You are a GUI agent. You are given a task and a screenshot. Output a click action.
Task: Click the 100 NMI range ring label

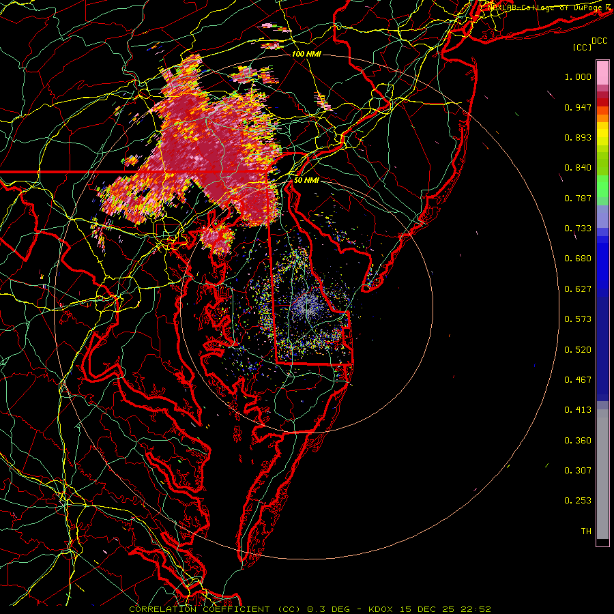point(306,54)
